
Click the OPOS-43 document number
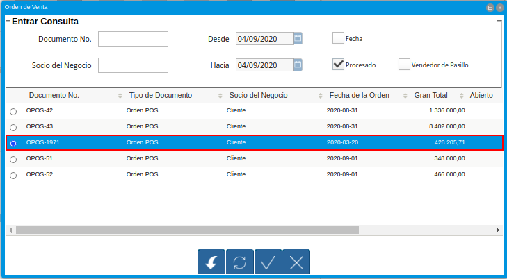(x=40, y=126)
